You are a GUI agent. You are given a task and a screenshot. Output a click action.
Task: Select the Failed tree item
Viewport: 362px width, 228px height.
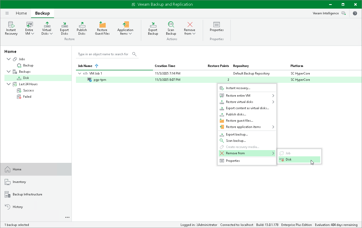tap(27, 97)
